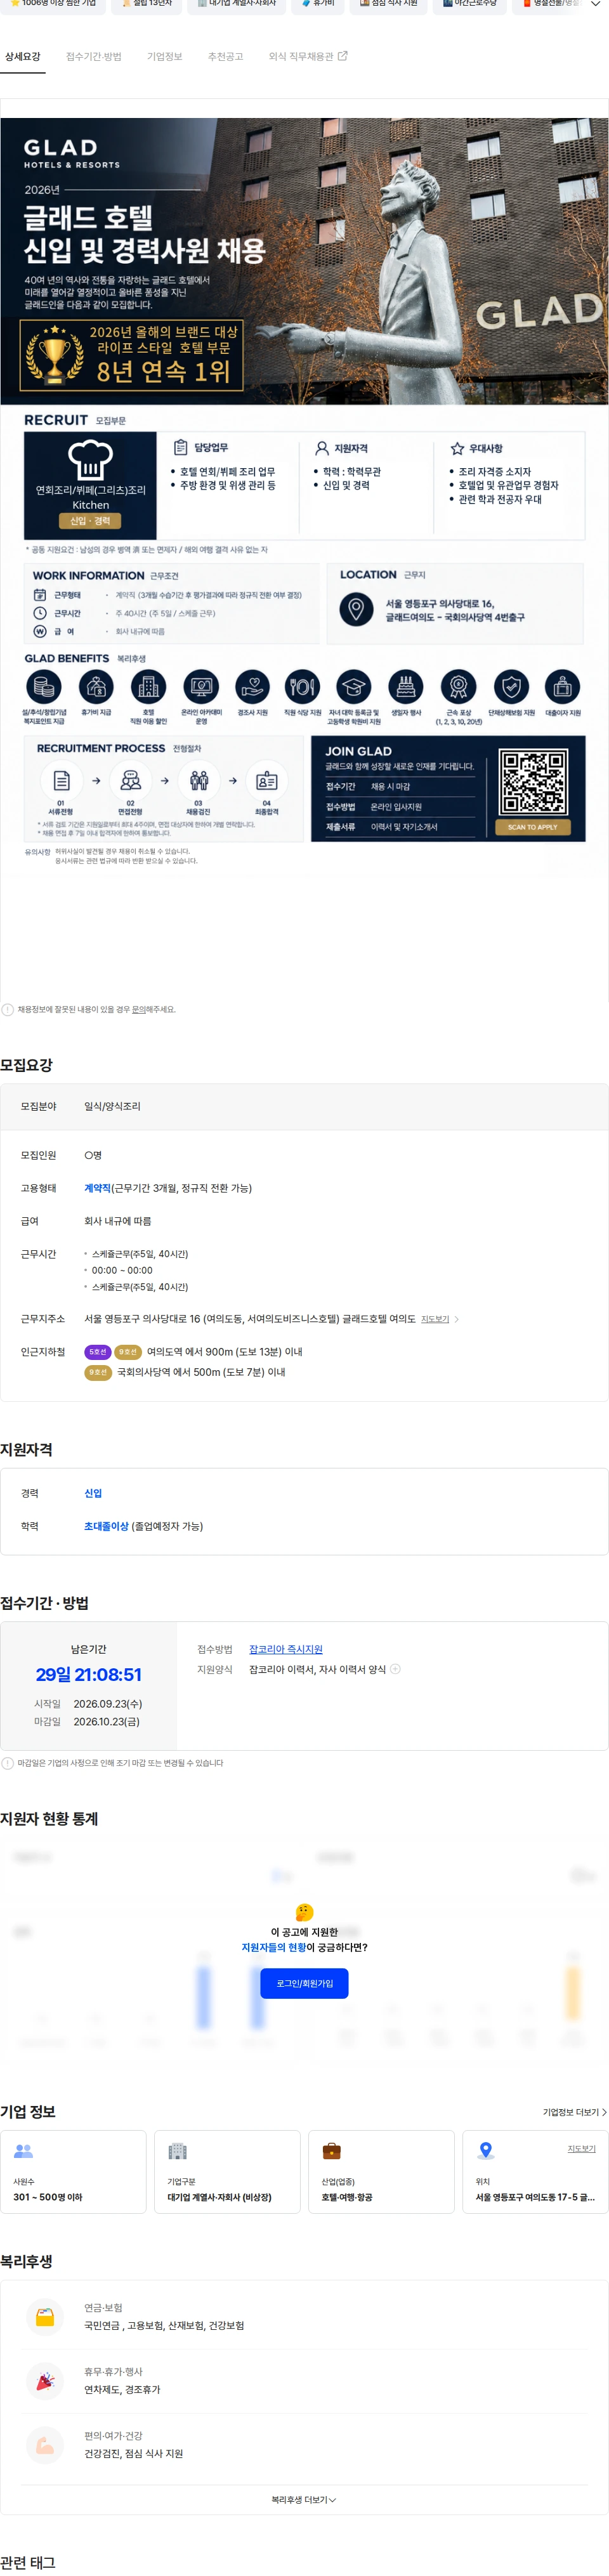Click the 우대사항 star icon

pyautogui.click(x=457, y=448)
